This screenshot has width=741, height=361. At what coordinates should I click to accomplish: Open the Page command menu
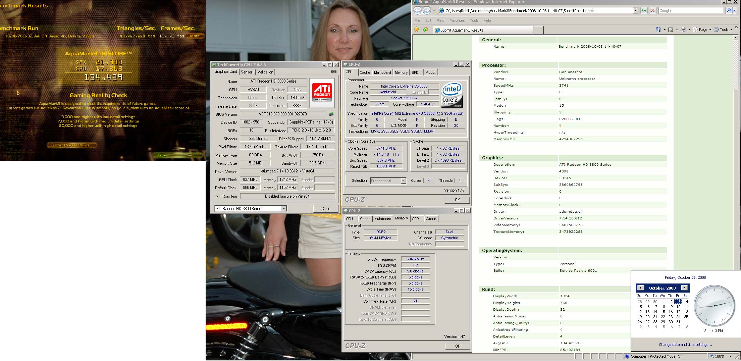[702, 30]
